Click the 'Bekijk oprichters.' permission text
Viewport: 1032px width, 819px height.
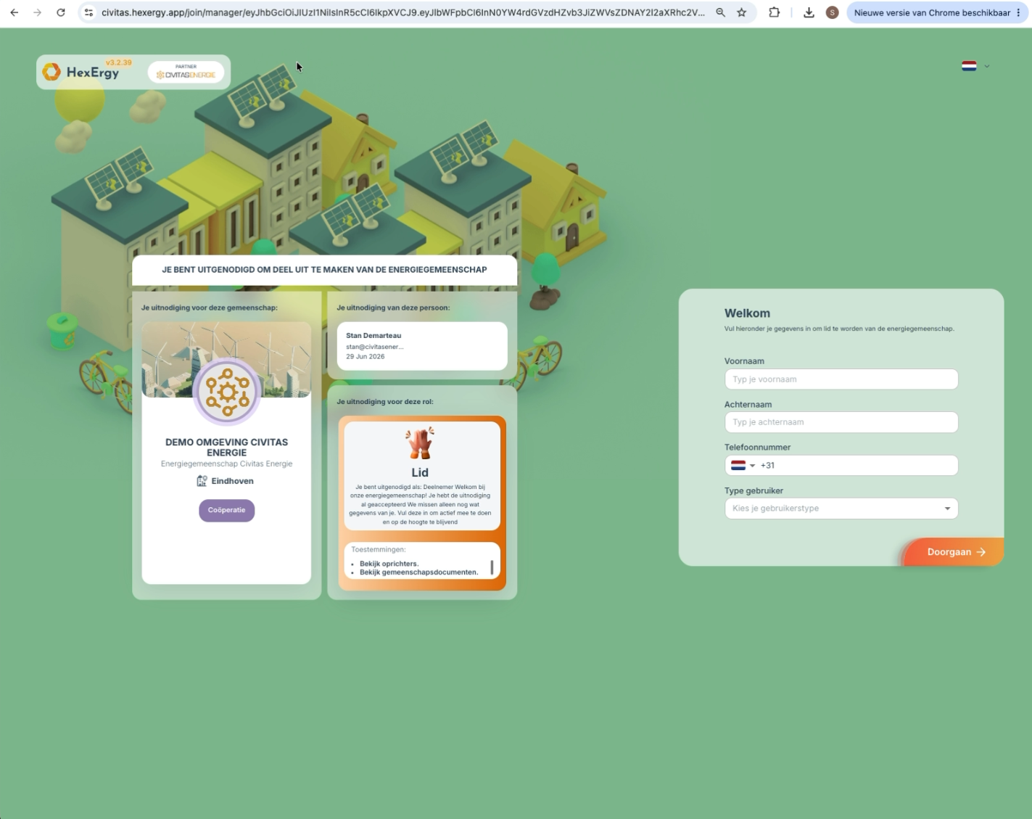point(389,564)
